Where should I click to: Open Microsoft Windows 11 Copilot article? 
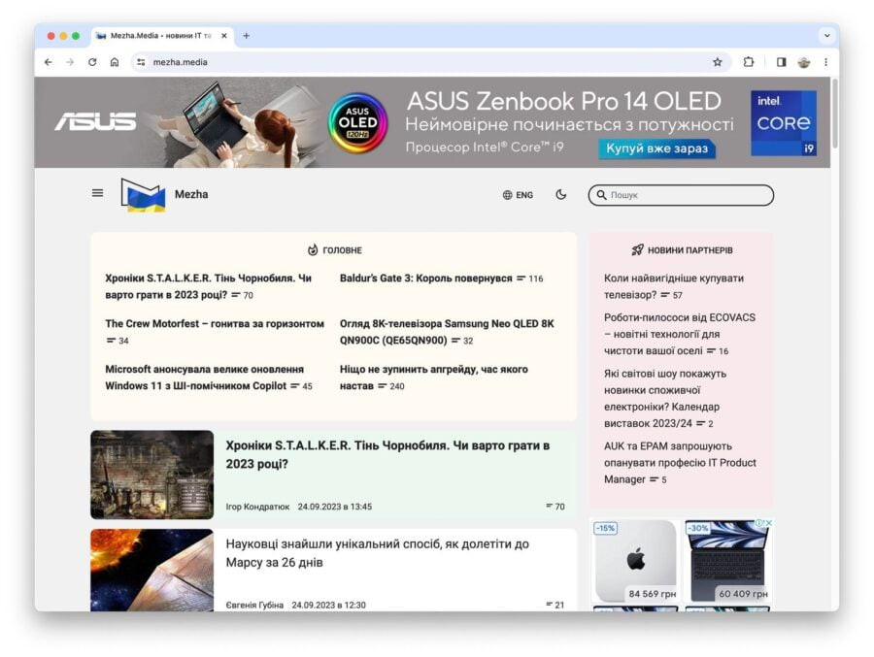click(x=205, y=378)
